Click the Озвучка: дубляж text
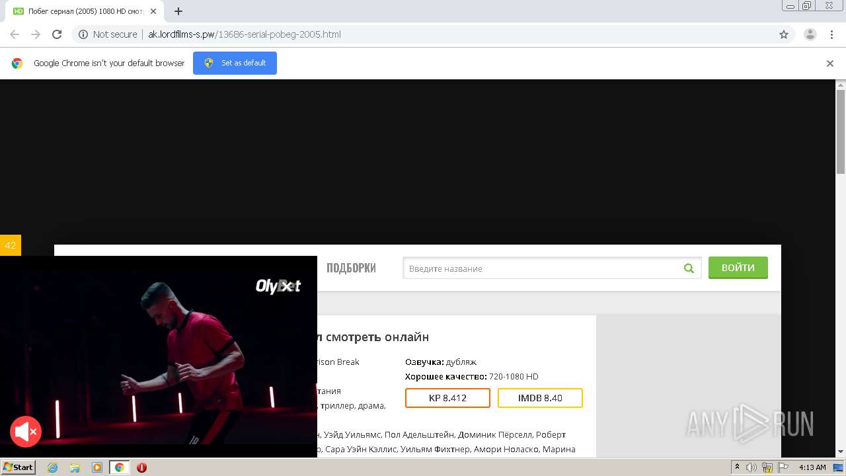The height and width of the screenshot is (476, 846). (441, 362)
